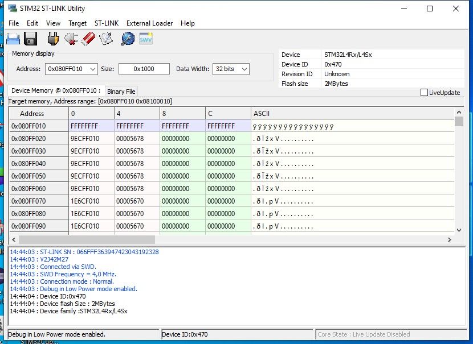The image size is (473, 344).
Task: Click the Save file floppy icon
Action: click(30, 39)
